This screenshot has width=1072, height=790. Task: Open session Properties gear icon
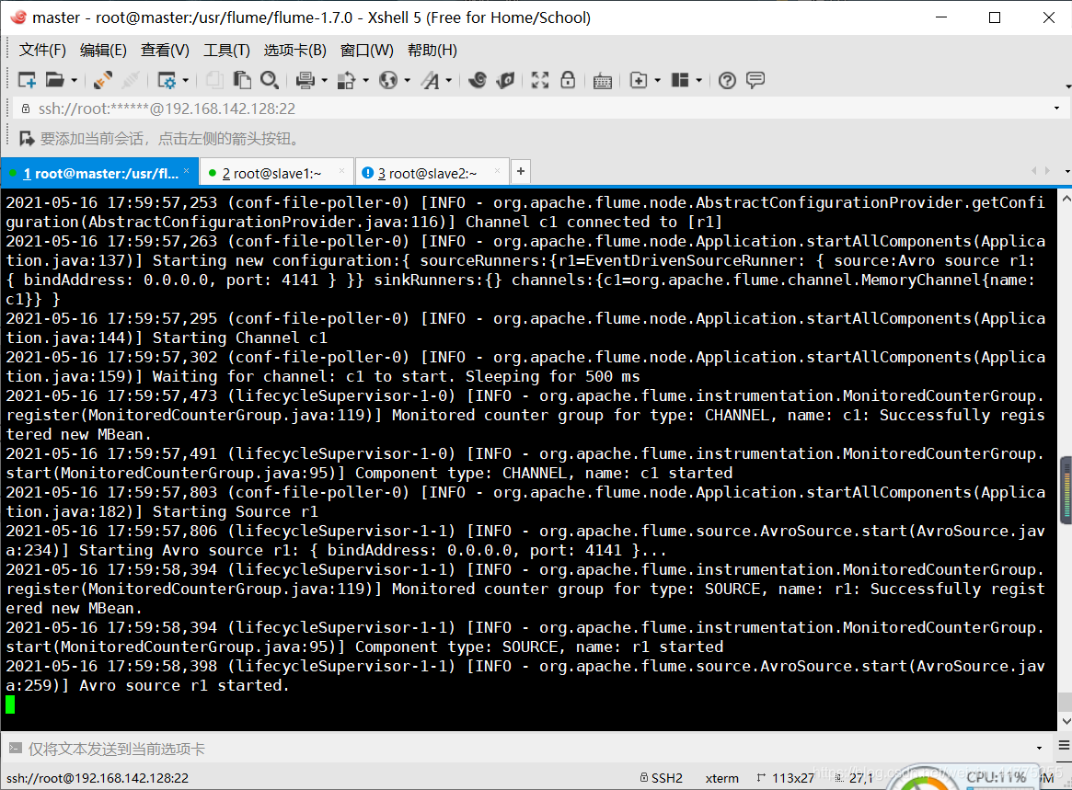point(167,81)
